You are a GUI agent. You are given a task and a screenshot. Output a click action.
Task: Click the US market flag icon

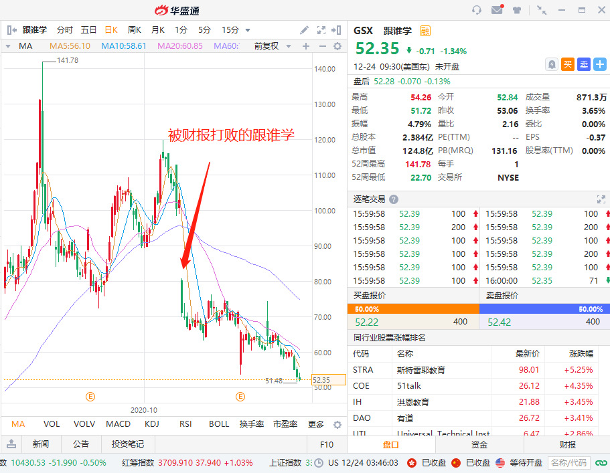(500, 463)
